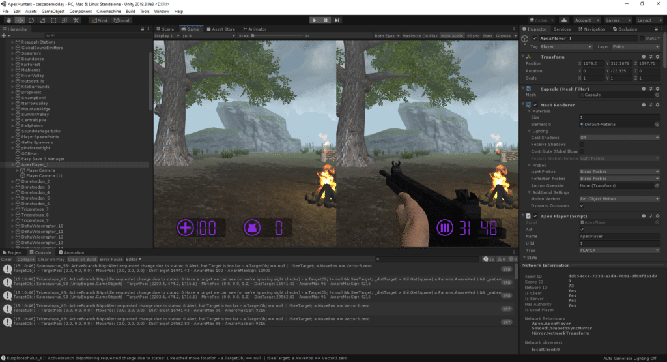Open the Both Eyes dropdown
This screenshot has height=362, width=667.
pyautogui.click(x=387, y=36)
